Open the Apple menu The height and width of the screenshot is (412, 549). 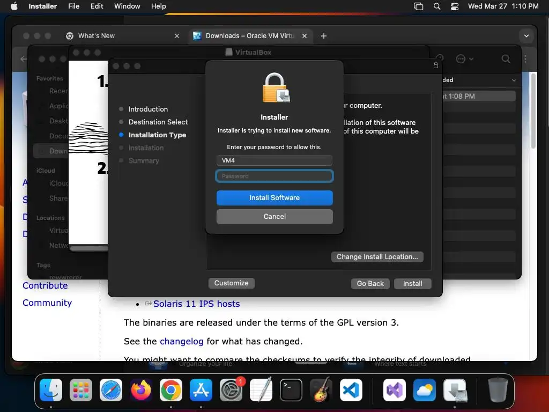[14, 6]
